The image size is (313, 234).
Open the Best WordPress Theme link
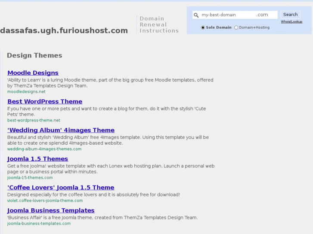45,101
